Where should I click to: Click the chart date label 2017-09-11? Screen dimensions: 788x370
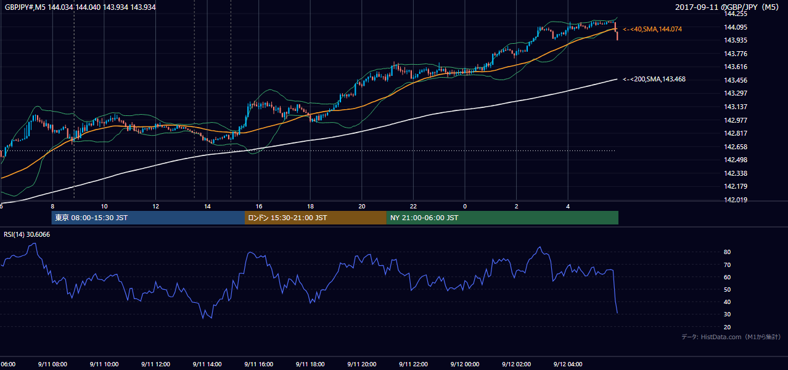696,7
